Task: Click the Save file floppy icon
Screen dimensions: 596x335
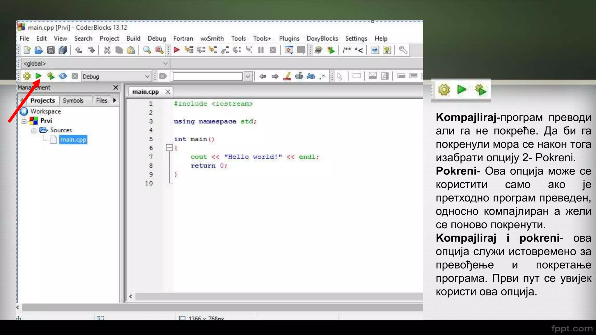Action: pos(51,50)
